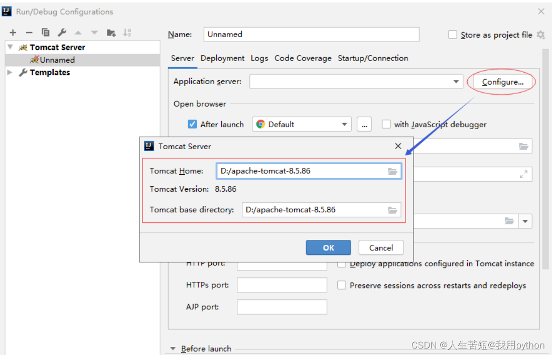
Task: Enable with JavaScript debugger checkbox
Action: (386, 124)
